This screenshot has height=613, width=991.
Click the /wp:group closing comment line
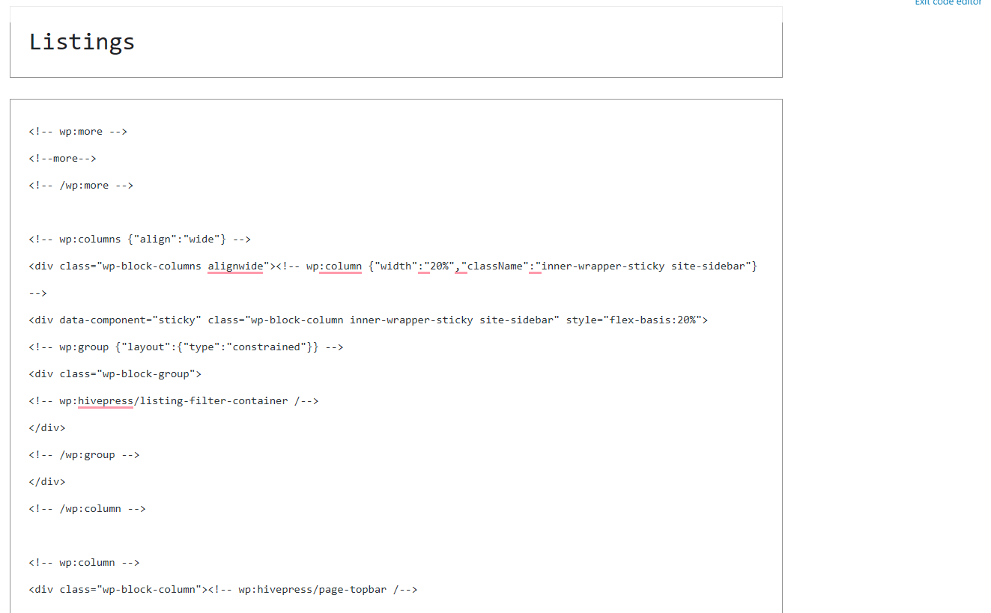pyautogui.click(x=84, y=455)
